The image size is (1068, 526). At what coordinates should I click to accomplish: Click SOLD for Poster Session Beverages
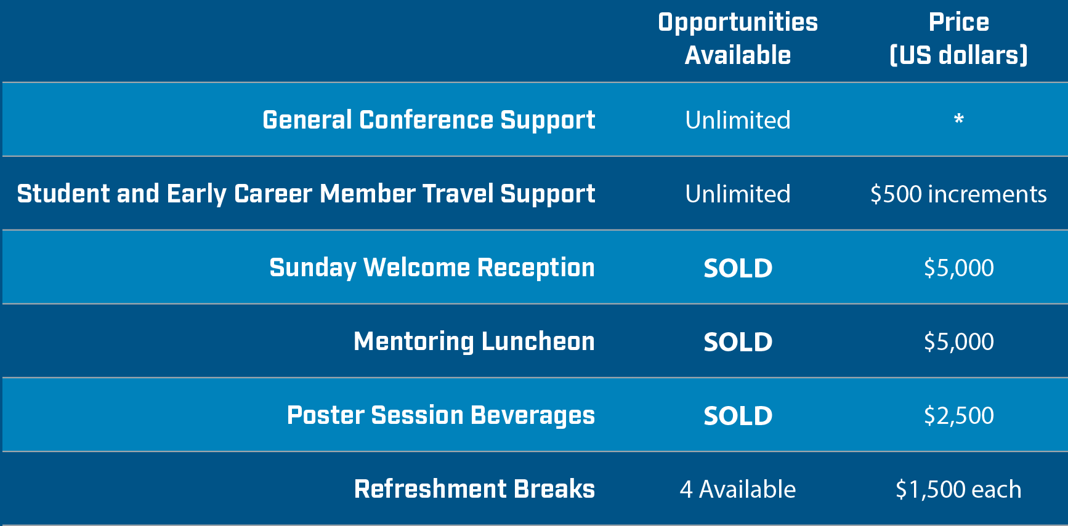tap(738, 416)
